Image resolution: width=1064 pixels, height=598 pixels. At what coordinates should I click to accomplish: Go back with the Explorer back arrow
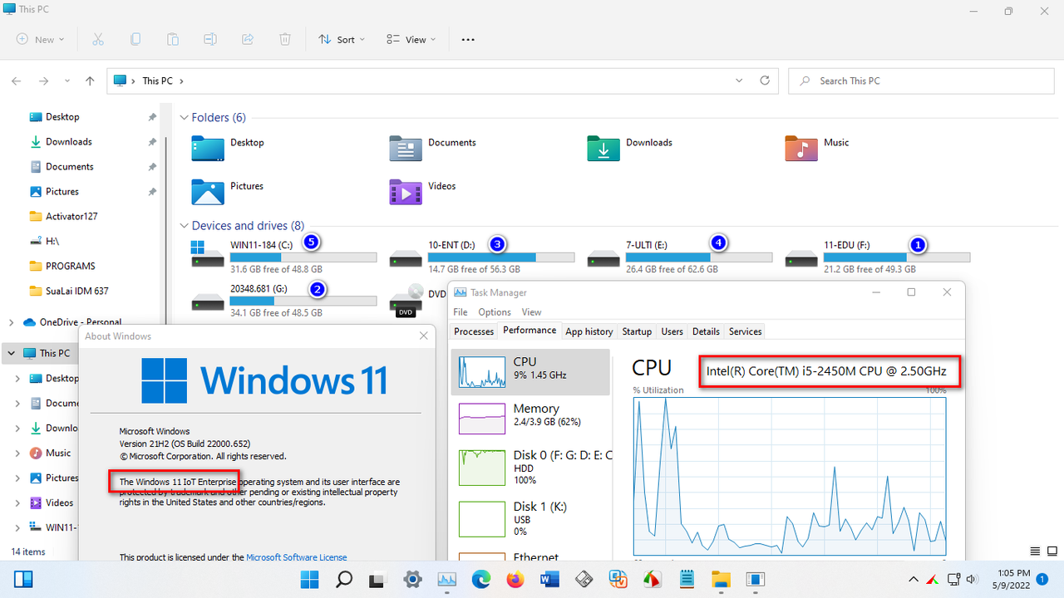(x=16, y=81)
